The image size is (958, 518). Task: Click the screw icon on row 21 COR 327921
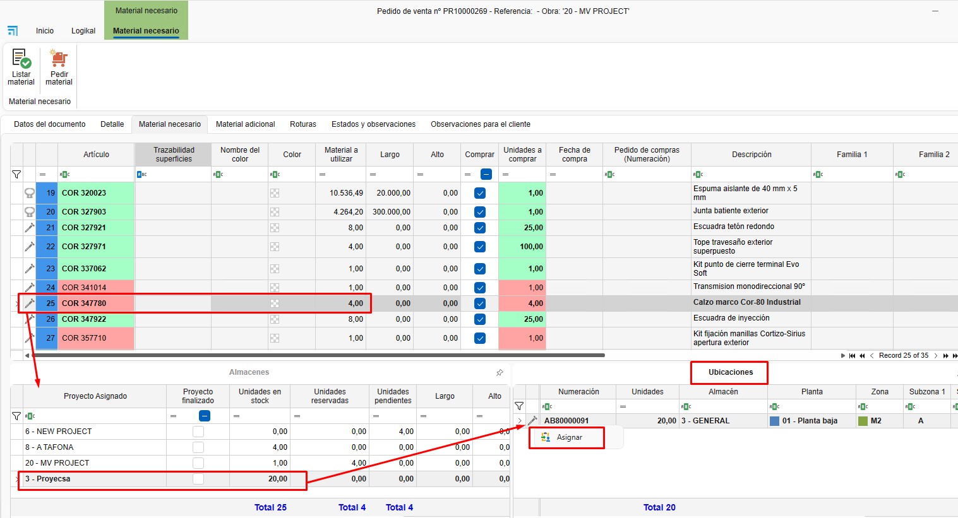(x=29, y=228)
